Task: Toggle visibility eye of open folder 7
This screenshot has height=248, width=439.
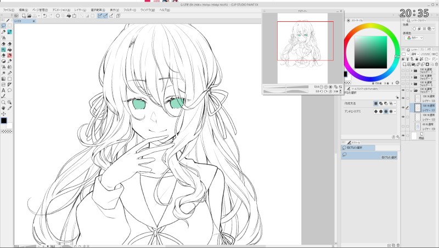Action: tap(403, 90)
